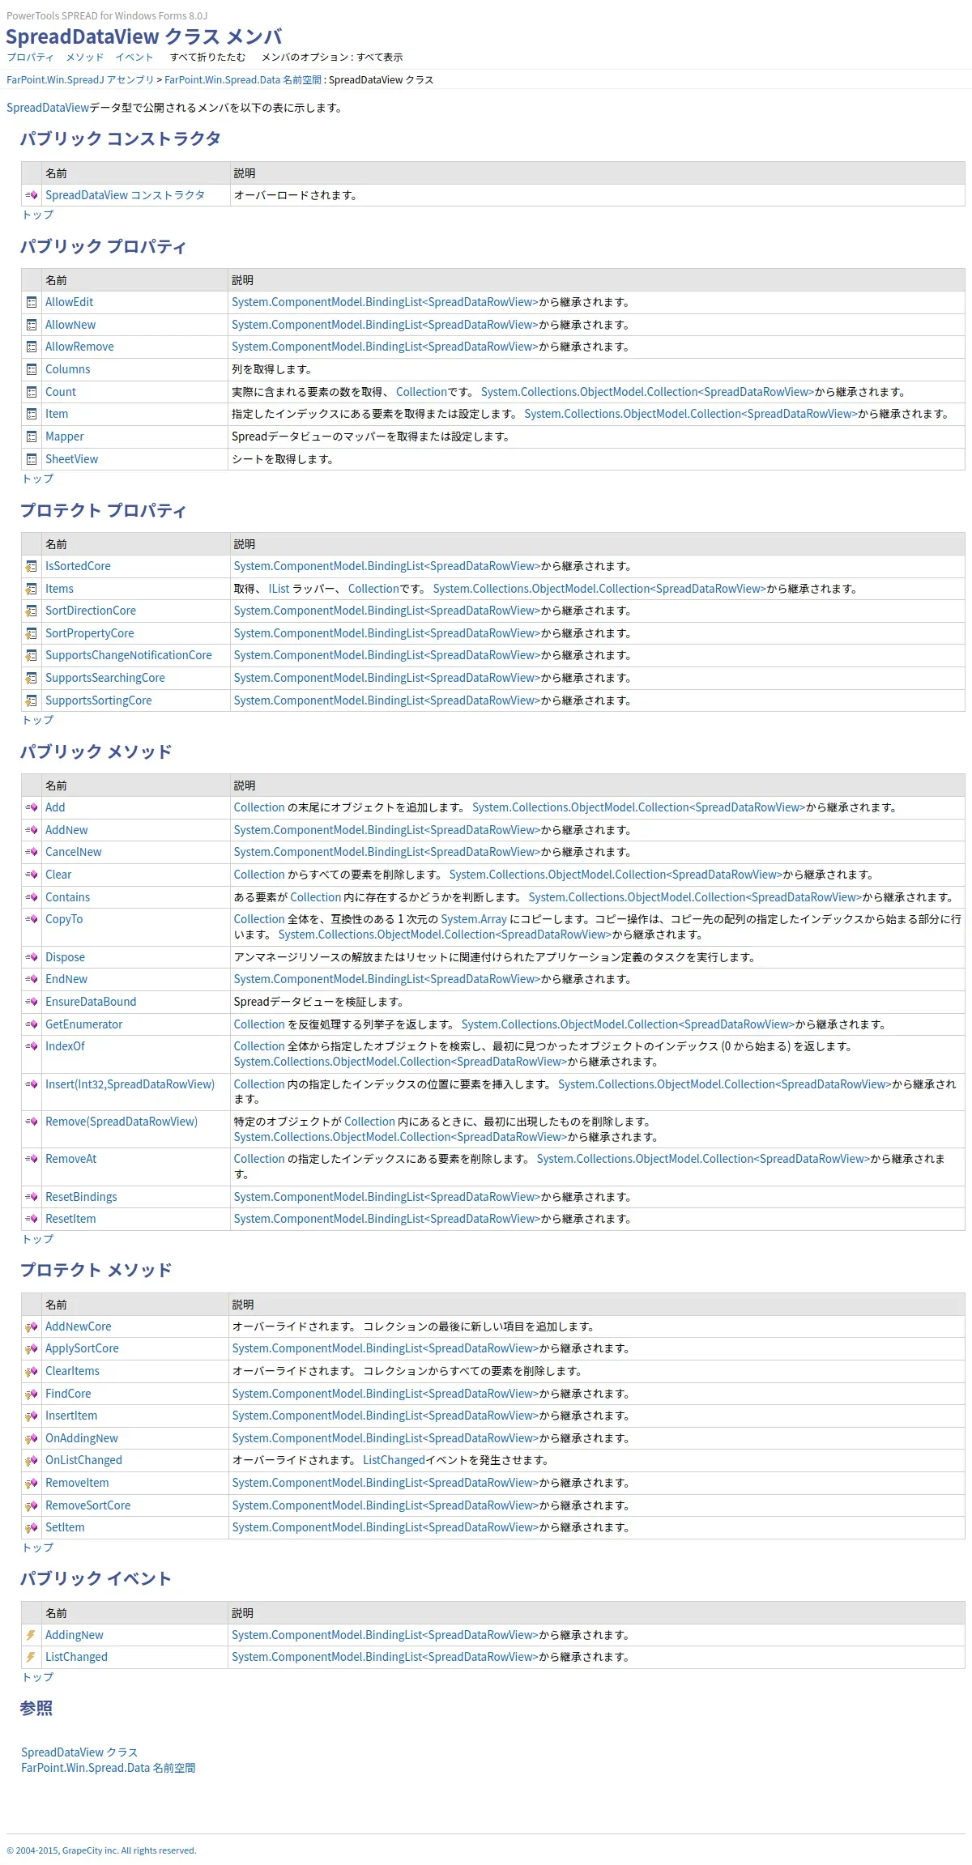The width and height of the screenshot is (972, 1865).
Task: Click the property icon beside Mapper
Action: click(x=32, y=436)
